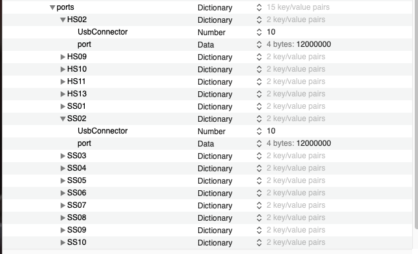Viewport: 418px width, 254px height.
Task: Expand the HS13 entry
Action: tap(63, 94)
